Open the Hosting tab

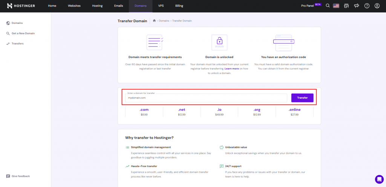click(97, 6)
